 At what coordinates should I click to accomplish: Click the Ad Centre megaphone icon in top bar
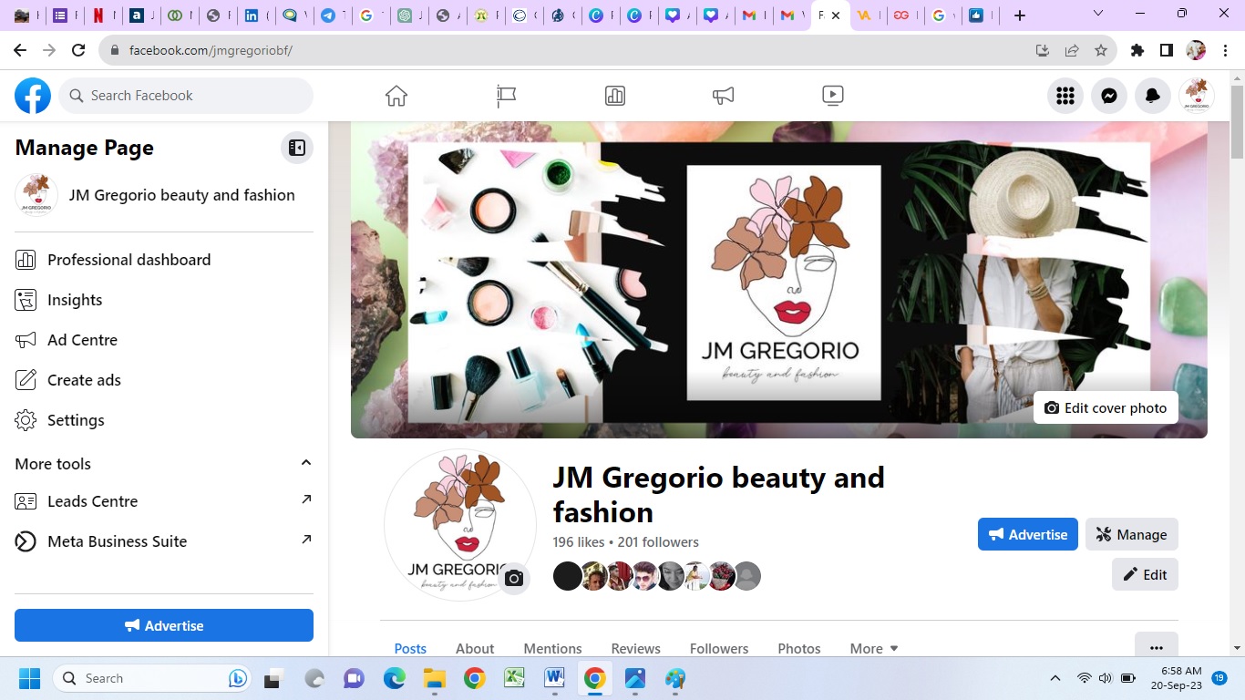tap(724, 96)
